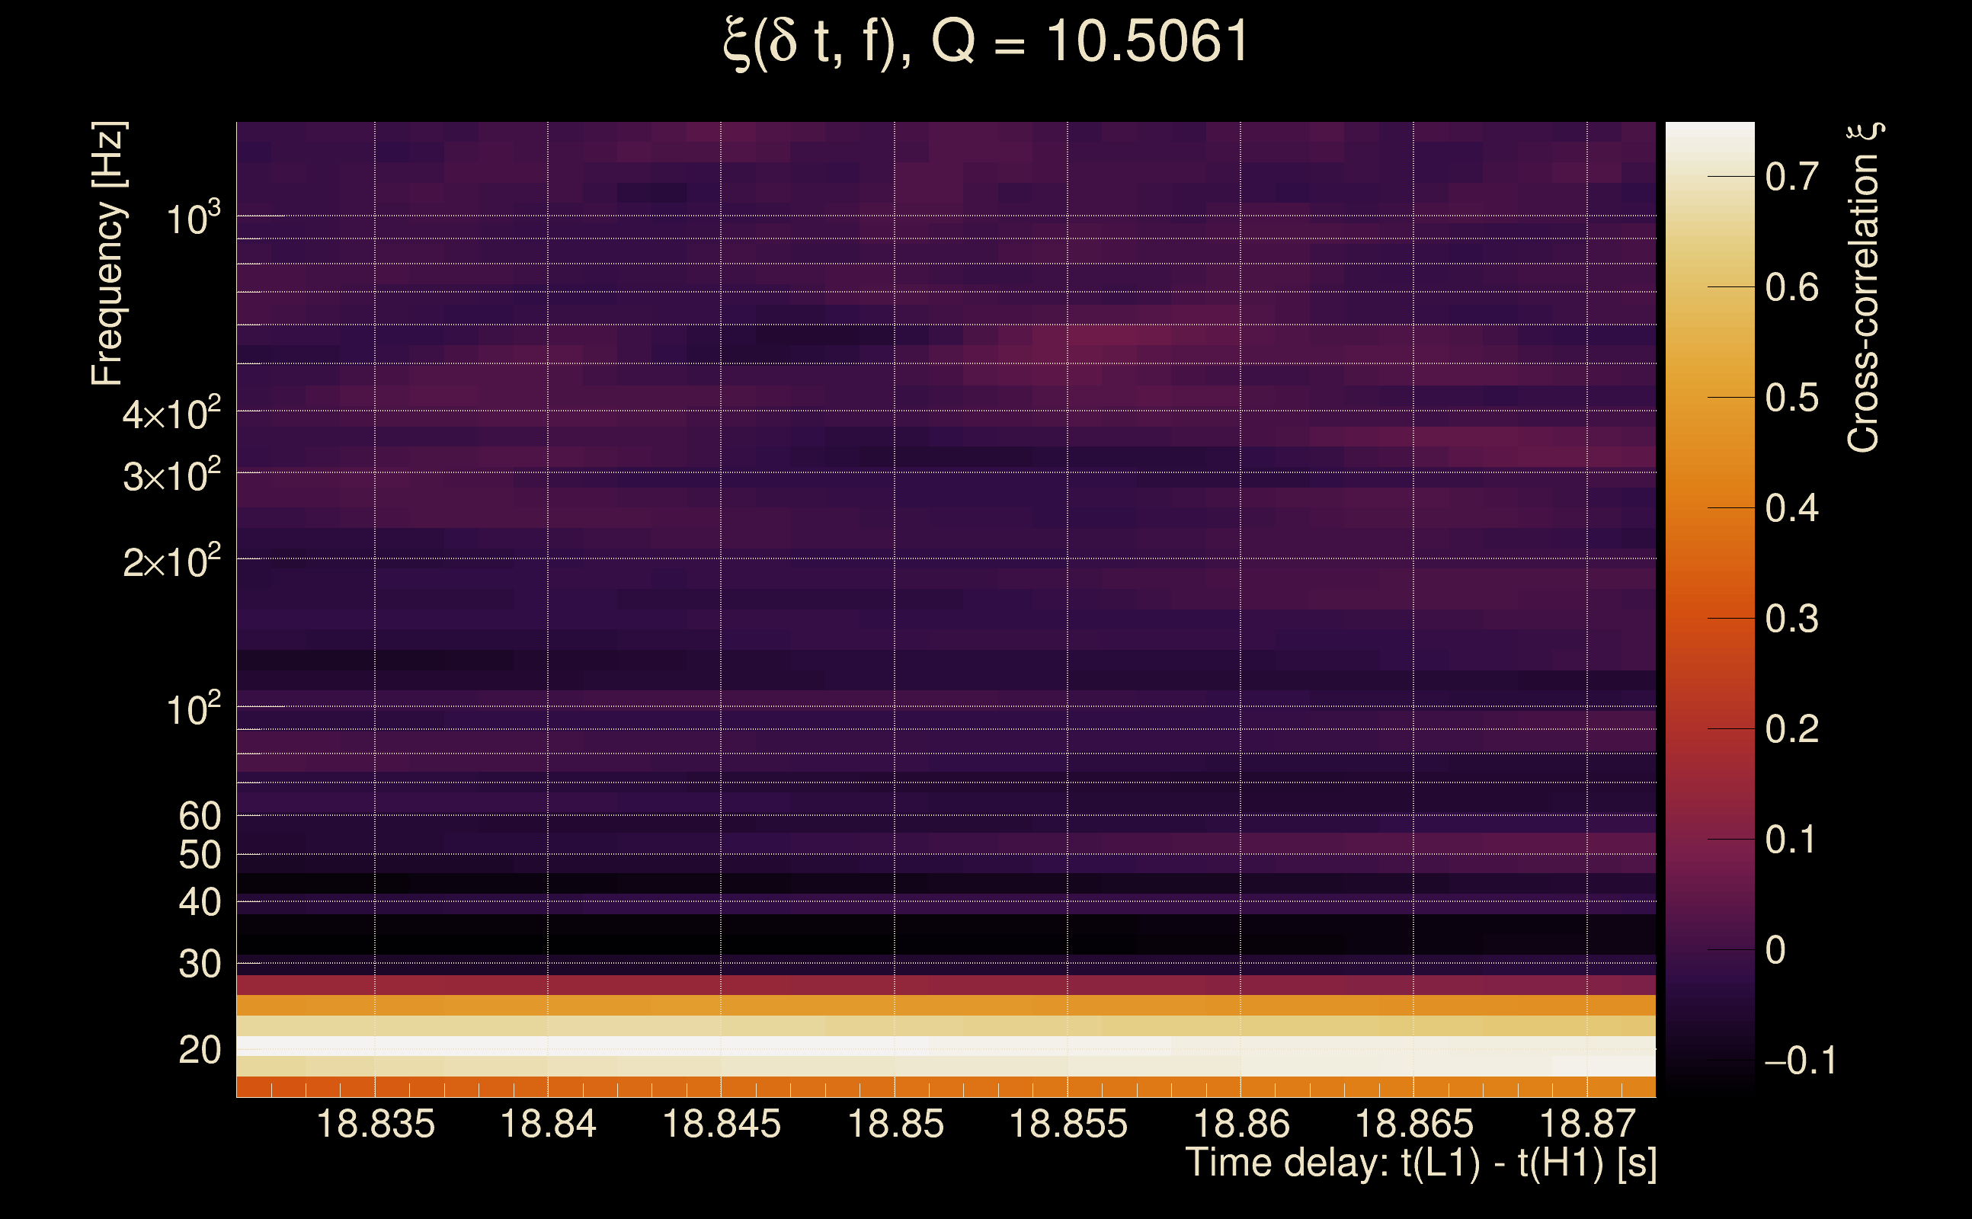The image size is (1972, 1219).
Task: Click the 0.4 tick on the colorbar
Action: [x=1791, y=509]
